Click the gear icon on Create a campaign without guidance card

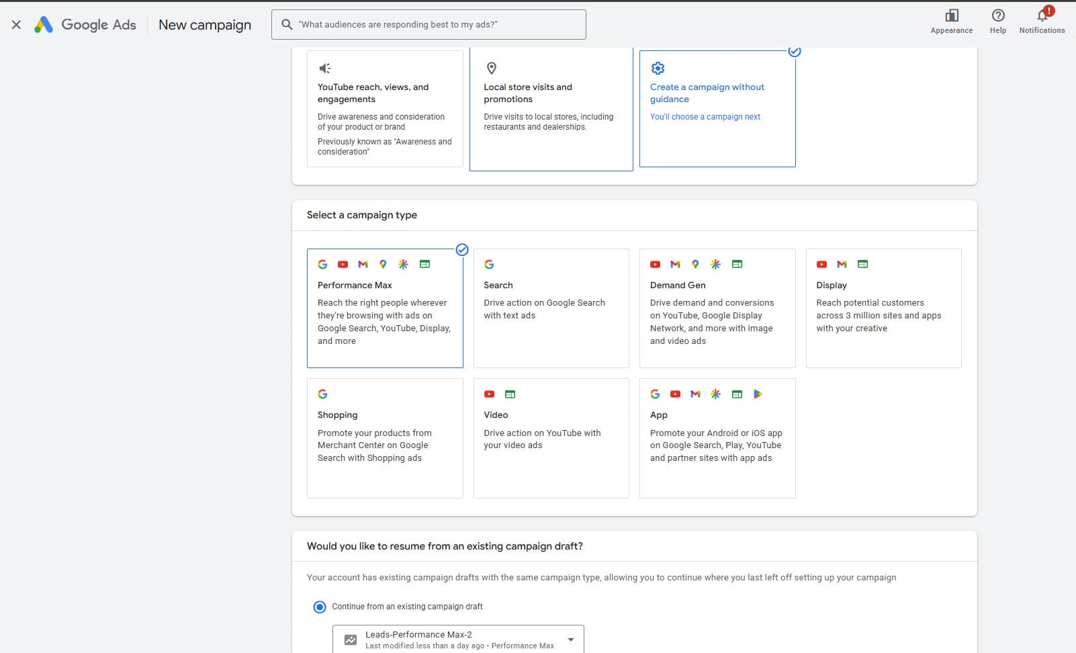tap(658, 68)
